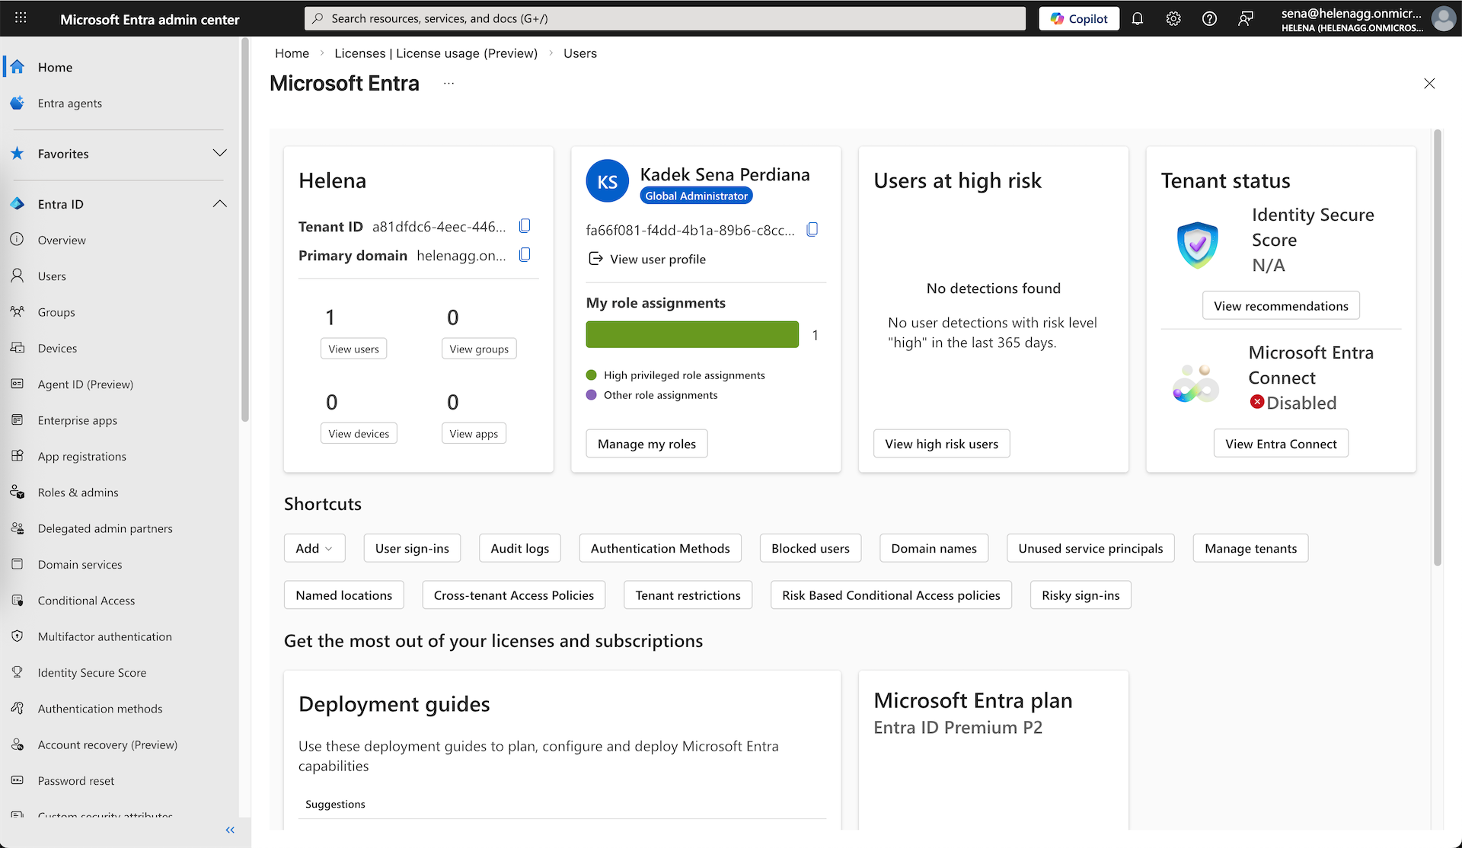
Task: Click the notifications bell icon
Action: pos(1137,19)
